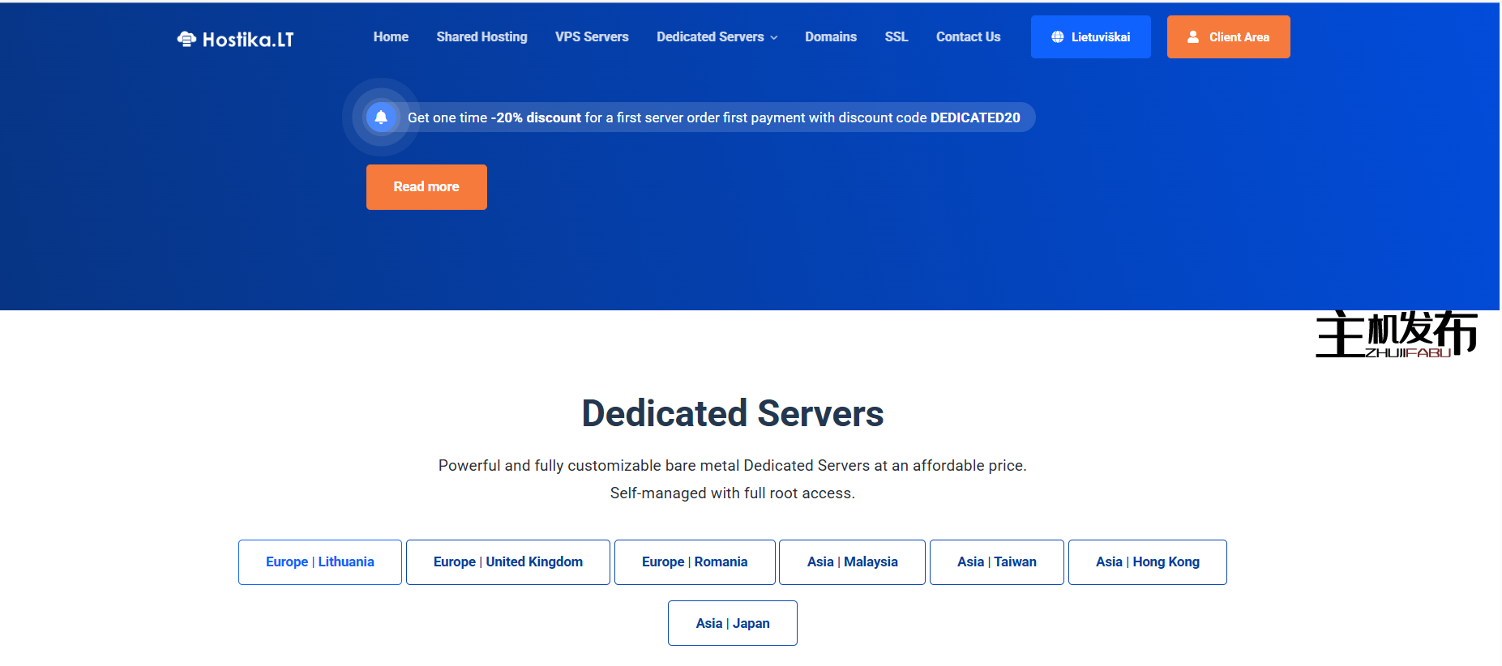Image resolution: width=1502 pixels, height=666 pixels.
Task: Open the Contact Us page
Action: pyautogui.click(x=968, y=37)
